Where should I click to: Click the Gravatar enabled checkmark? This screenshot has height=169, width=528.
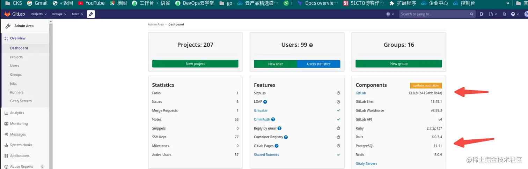click(338, 110)
